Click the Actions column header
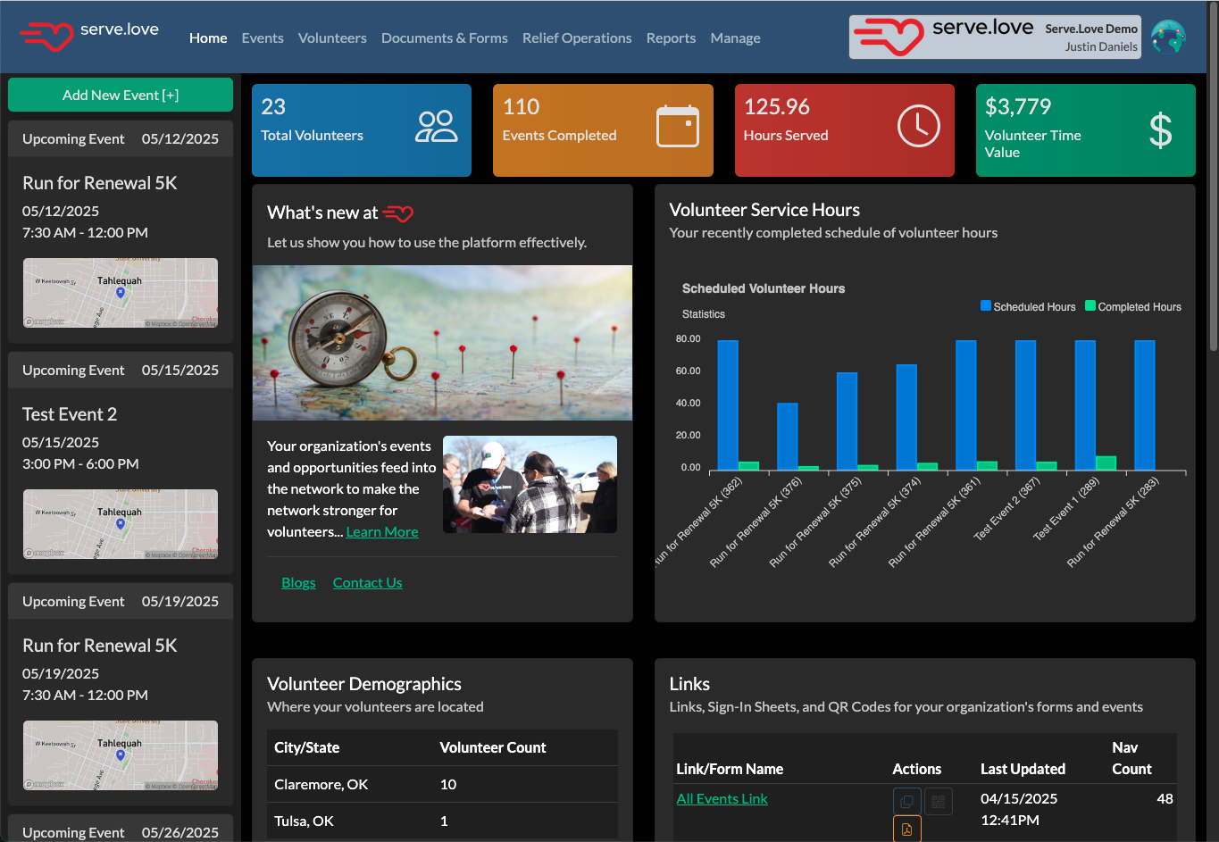 [917, 769]
